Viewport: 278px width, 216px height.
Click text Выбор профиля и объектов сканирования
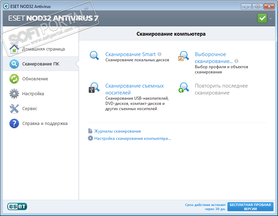tap(221, 69)
